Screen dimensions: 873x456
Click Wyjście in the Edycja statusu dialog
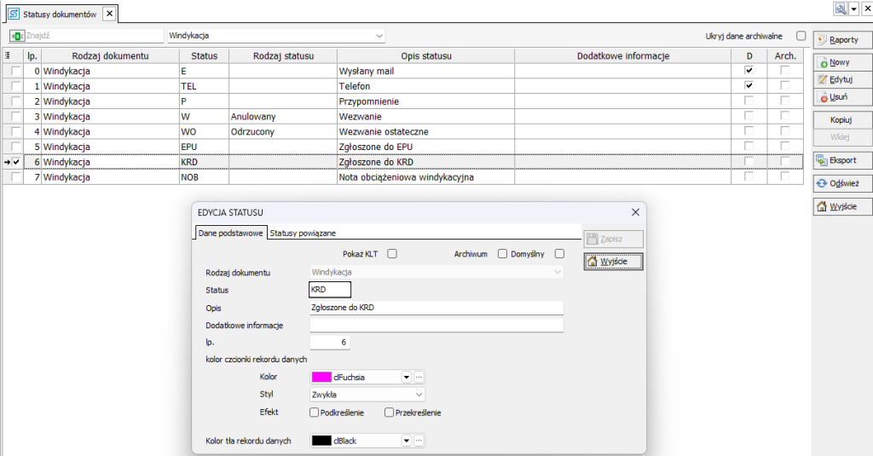coord(613,261)
